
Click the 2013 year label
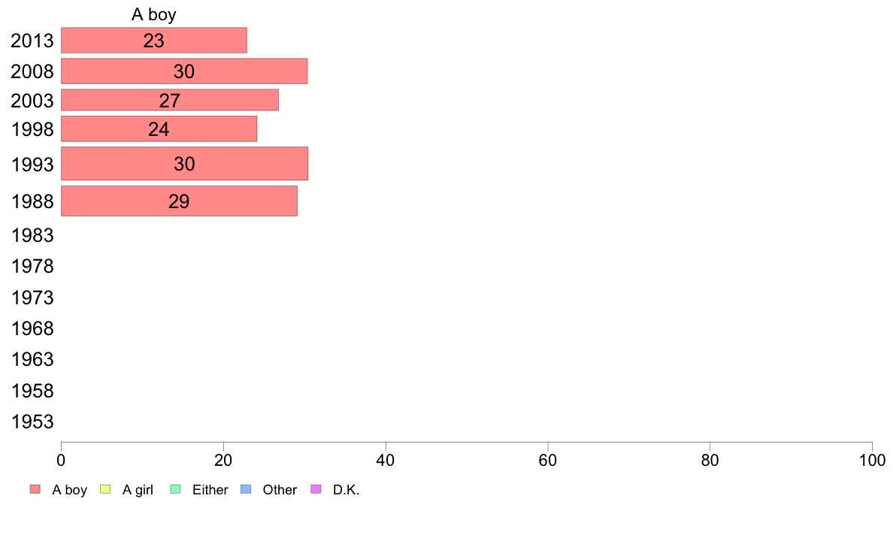(32, 41)
